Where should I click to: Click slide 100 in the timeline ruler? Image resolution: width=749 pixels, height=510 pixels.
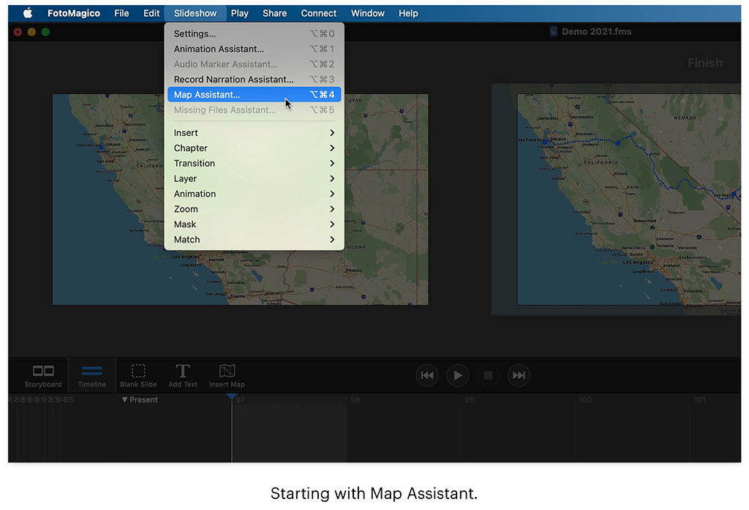pyautogui.click(x=585, y=400)
